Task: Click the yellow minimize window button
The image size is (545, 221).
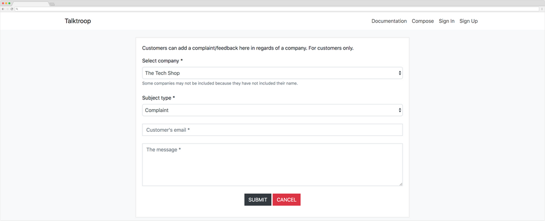Action: tap(6, 3)
